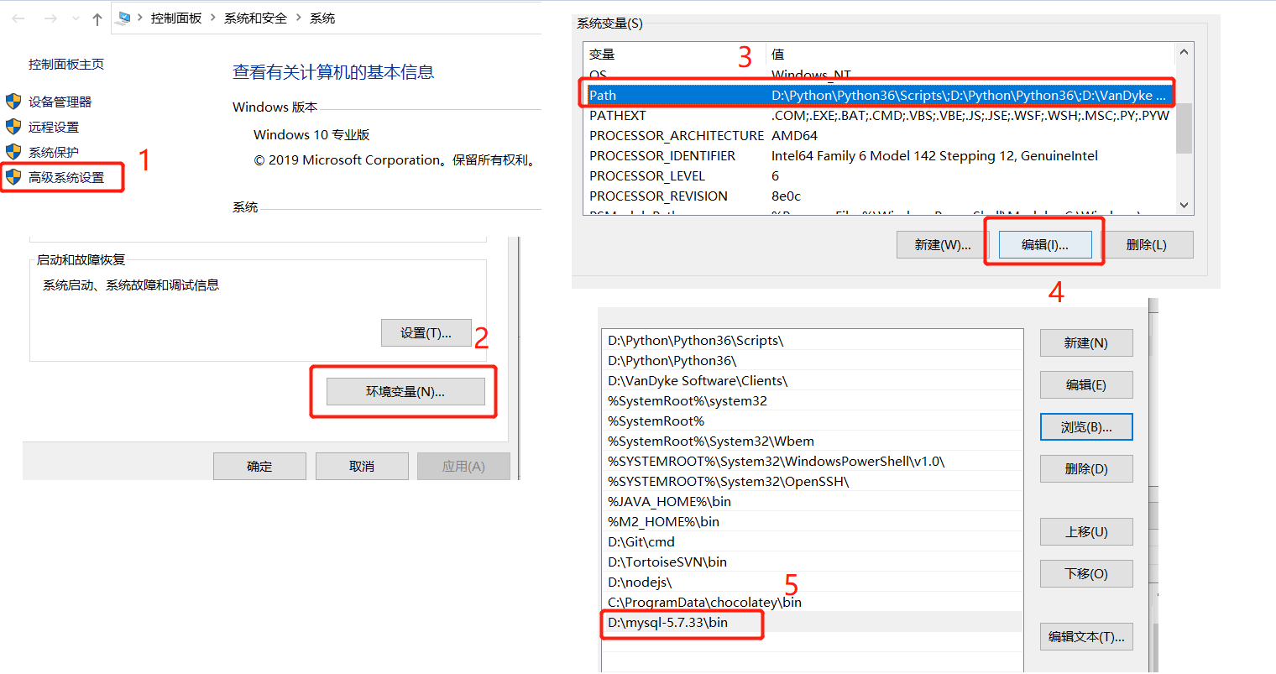Image resolution: width=1276 pixels, height=674 pixels.
Task: Select C:\ProgramData\chocolatey\bin entry
Action: click(813, 602)
